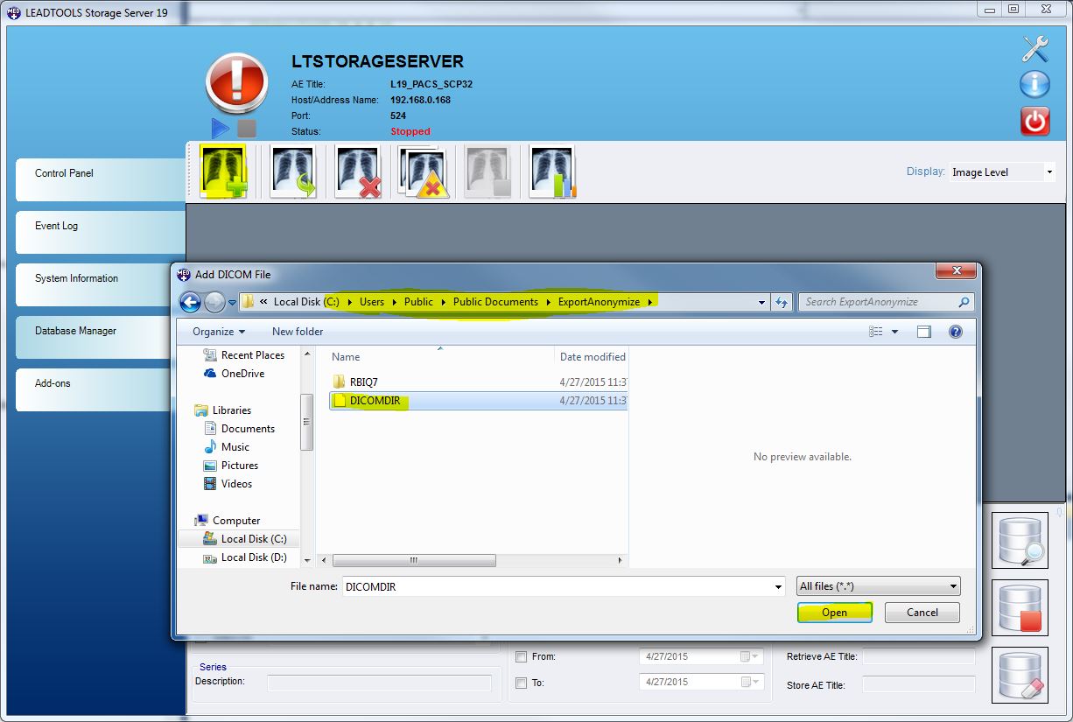Click the refresh button beside the address bar
Screen dimensions: 1073x722
pos(782,302)
